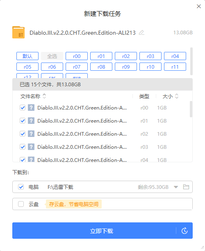205x251 pixels.
Task: Click the unknown file type icon of r00 file
Action: (31, 108)
